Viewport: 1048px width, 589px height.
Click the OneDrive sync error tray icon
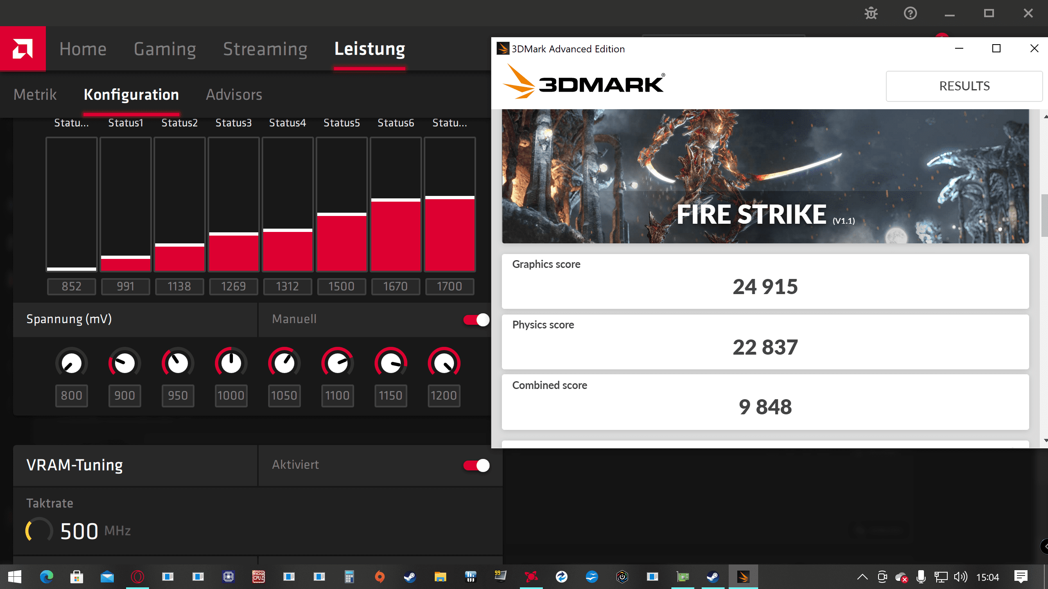[901, 577]
